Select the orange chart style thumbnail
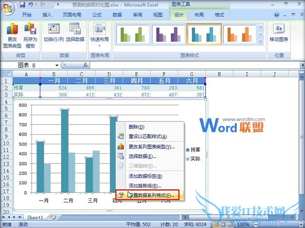Viewport: 305px width, 228px height. tap(239, 34)
